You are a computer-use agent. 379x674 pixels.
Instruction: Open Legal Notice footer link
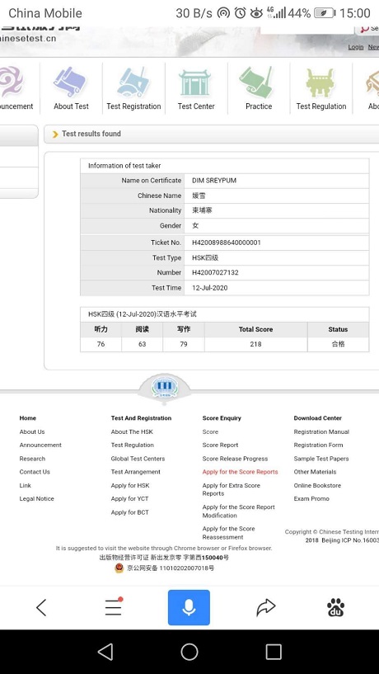36,498
